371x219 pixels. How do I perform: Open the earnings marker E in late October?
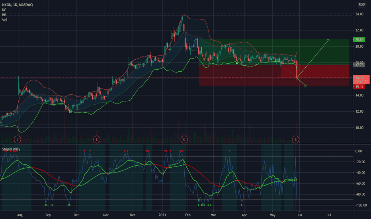click(x=97, y=139)
